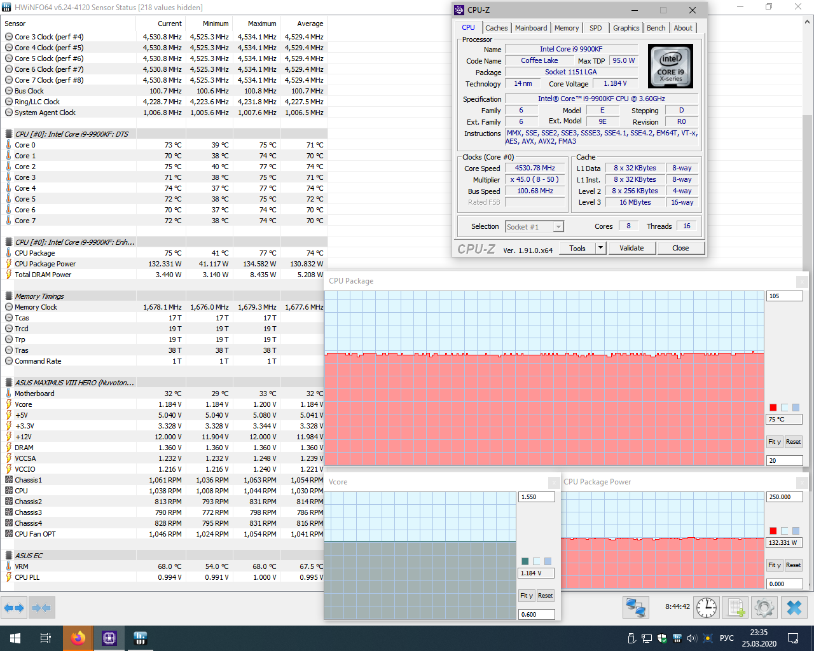The image size is (814, 651).
Task: Click Reset in CPU Package Power graph
Action: (793, 565)
